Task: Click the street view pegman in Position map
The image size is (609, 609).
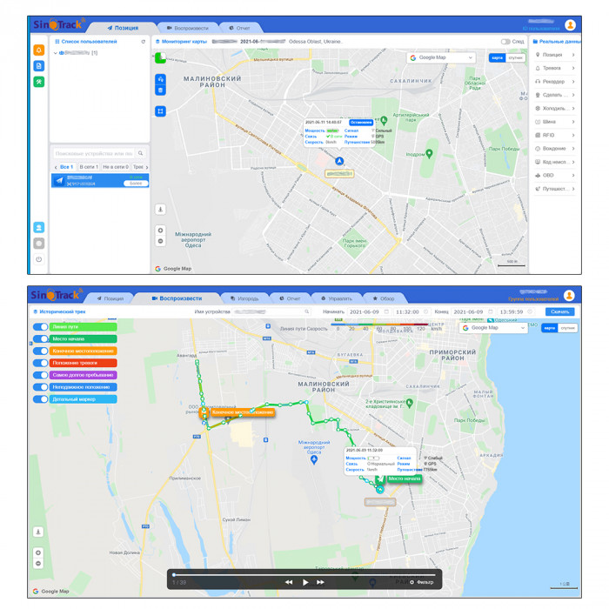Action: point(160,210)
